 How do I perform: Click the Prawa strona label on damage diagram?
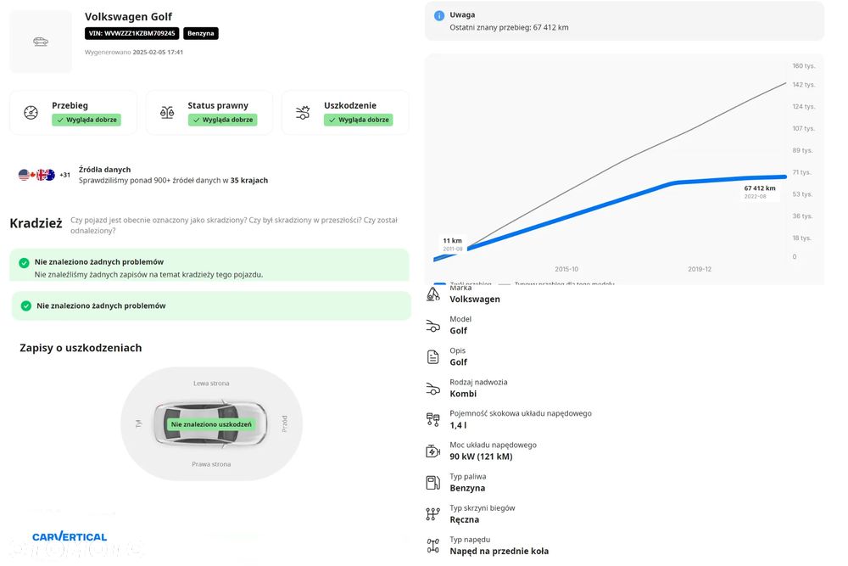(211, 464)
